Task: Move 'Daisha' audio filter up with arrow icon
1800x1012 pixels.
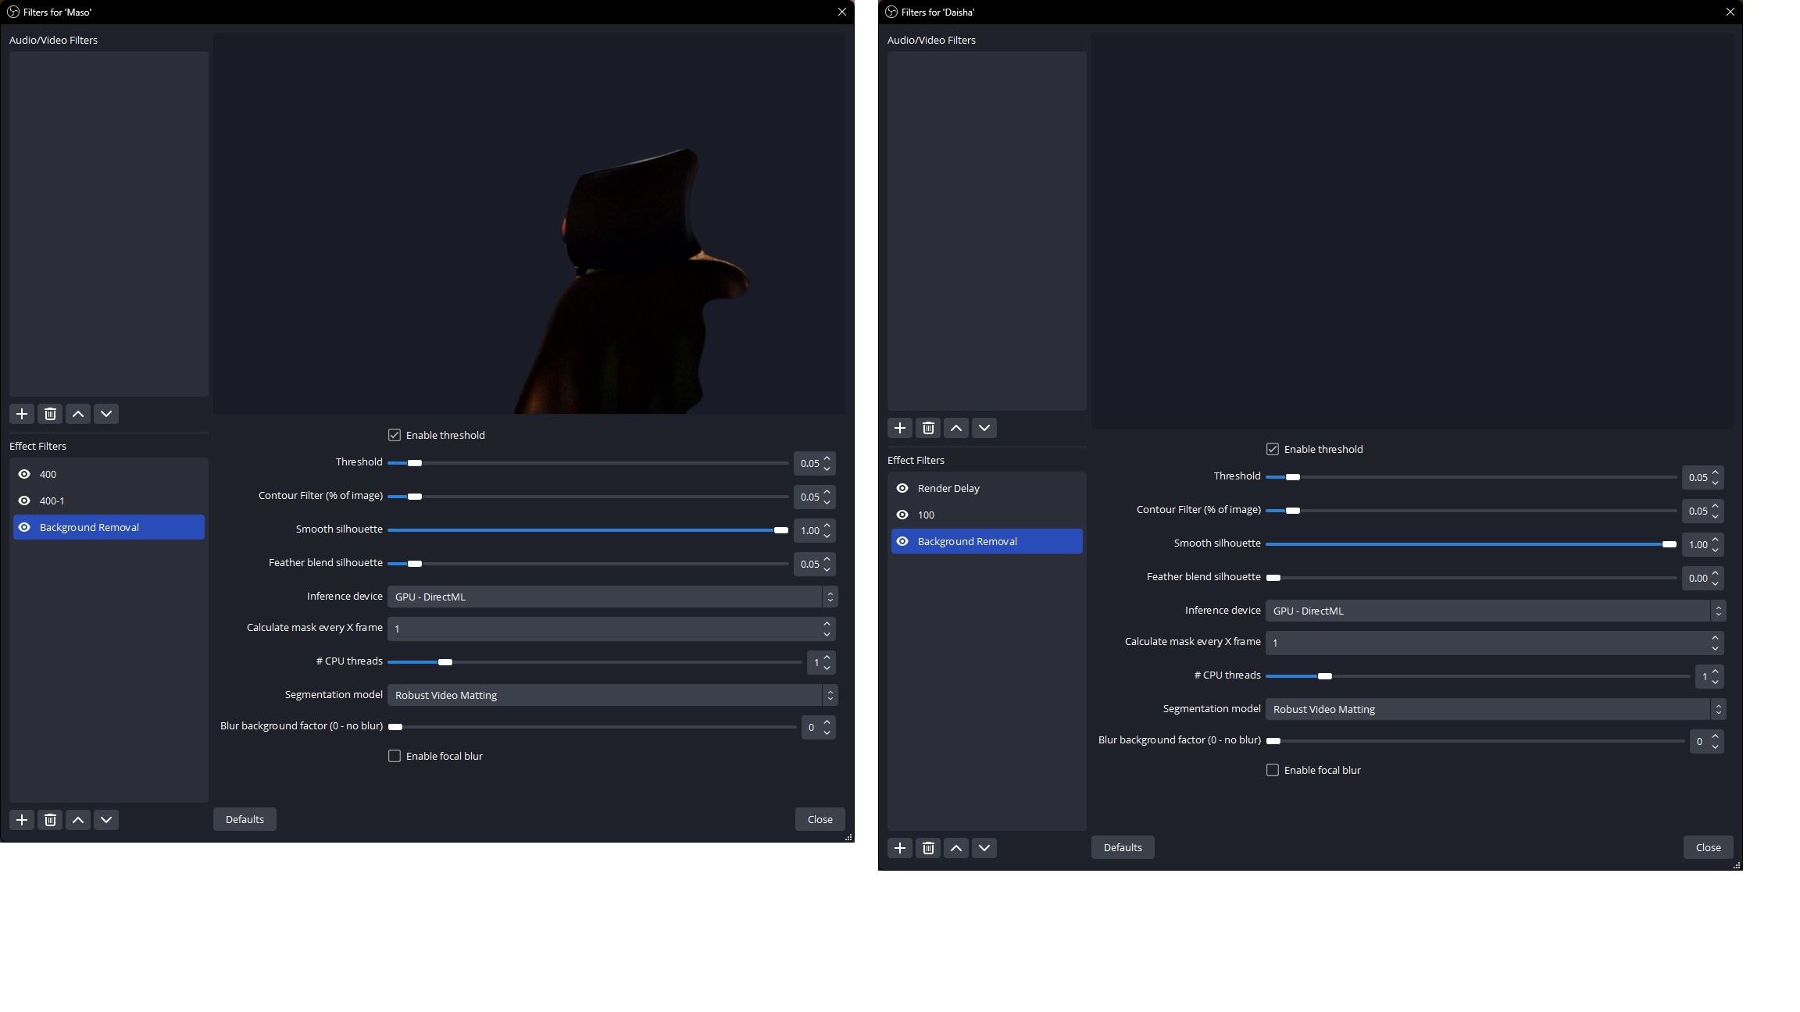Action: (955, 428)
